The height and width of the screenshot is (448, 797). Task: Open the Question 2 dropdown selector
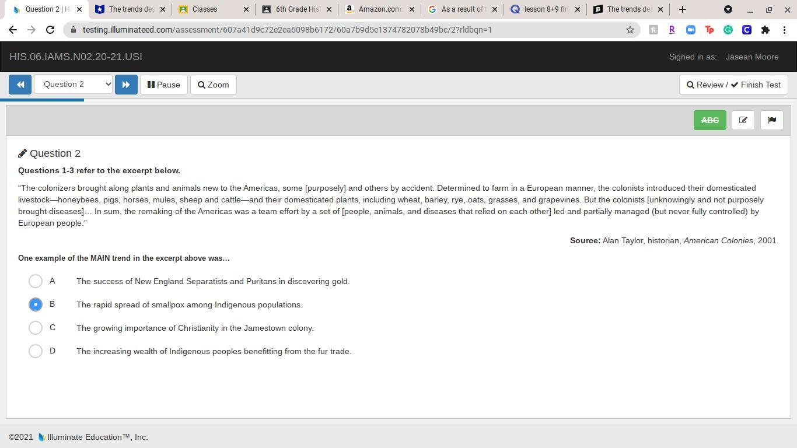click(74, 85)
